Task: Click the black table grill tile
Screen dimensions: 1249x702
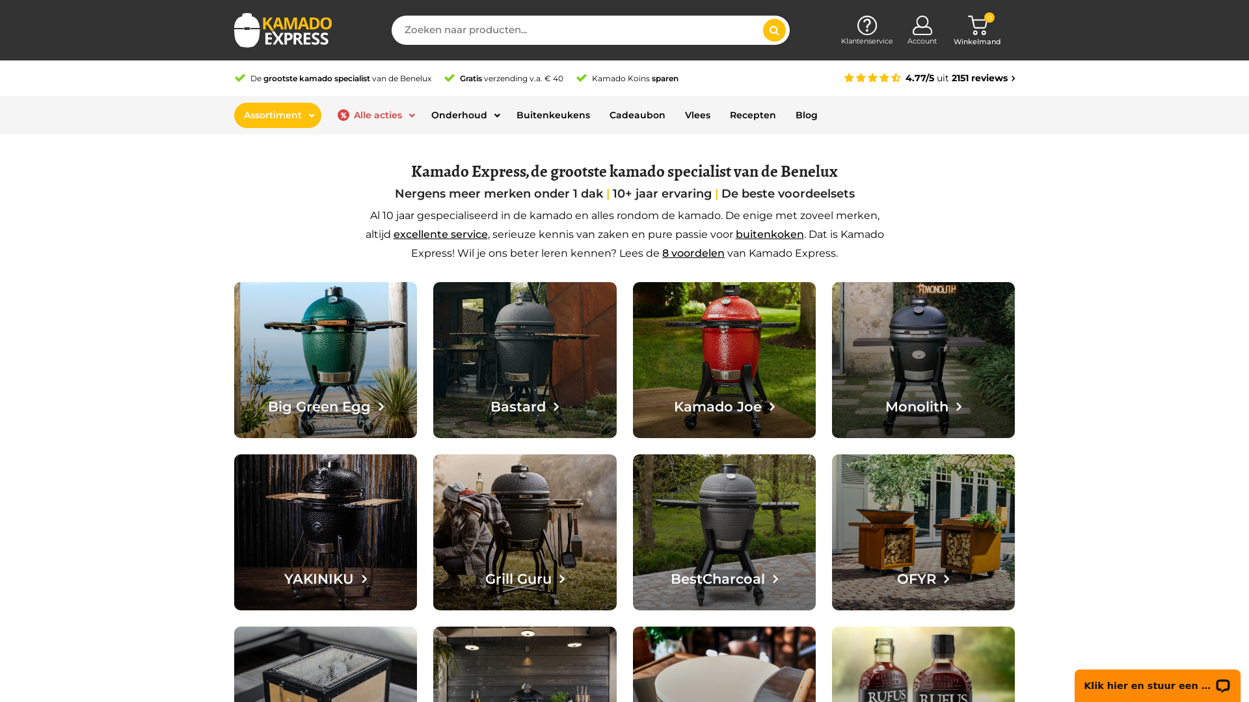Action: pos(325,664)
